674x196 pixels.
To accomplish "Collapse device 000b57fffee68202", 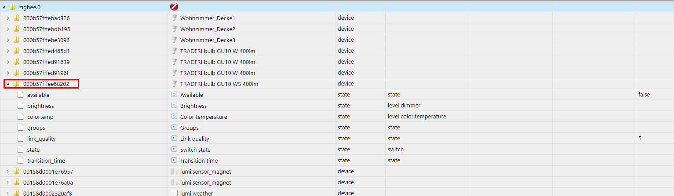I will (8, 84).
